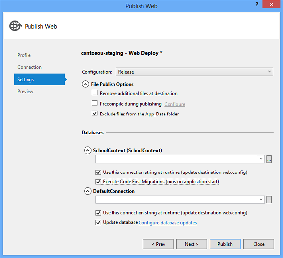The width and height of the screenshot is (283, 258).
Task: Open the Configuration dropdown
Action: [195, 72]
